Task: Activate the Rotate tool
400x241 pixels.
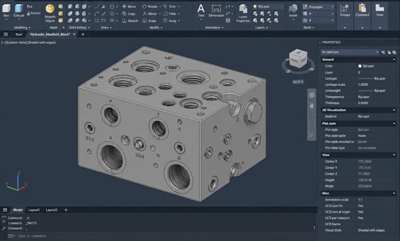Action: pyautogui.click(x=150, y=6)
